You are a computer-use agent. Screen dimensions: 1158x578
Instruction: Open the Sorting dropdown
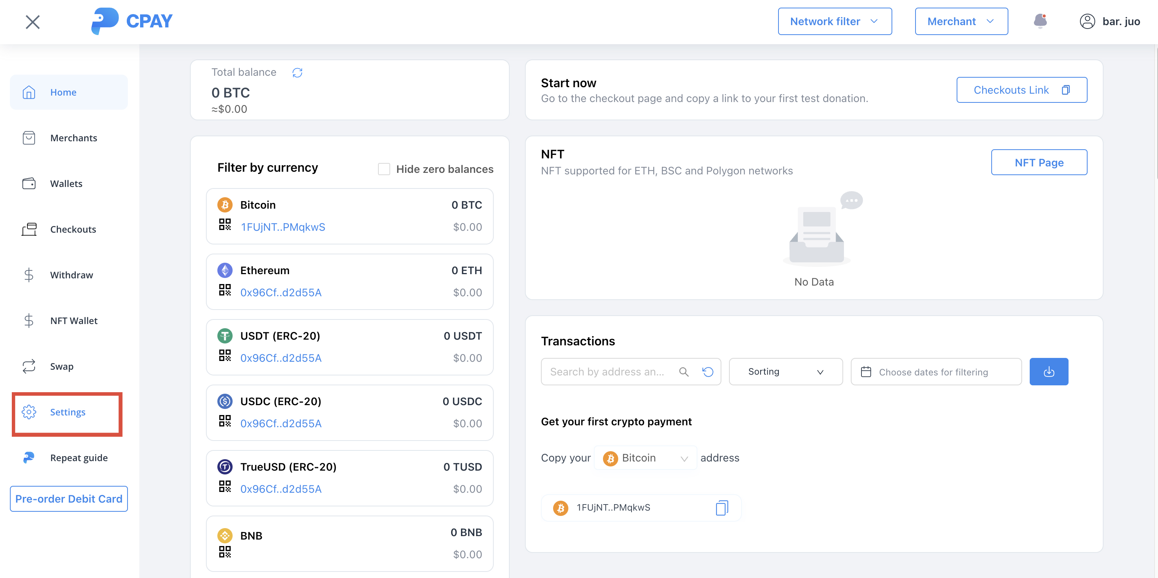pyautogui.click(x=786, y=372)
